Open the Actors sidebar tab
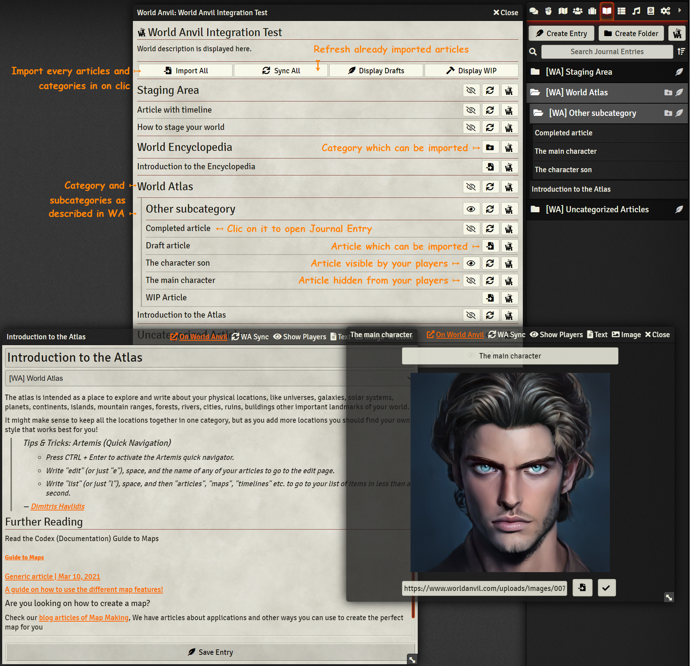This screenshot has height=666, width=690. 578,11
